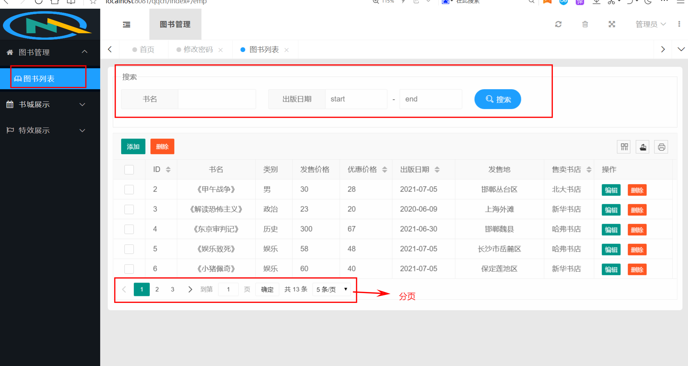Sort by ID using the sort arrows
The height and width of the screenshot is (366, 688).
click(168, 170)
